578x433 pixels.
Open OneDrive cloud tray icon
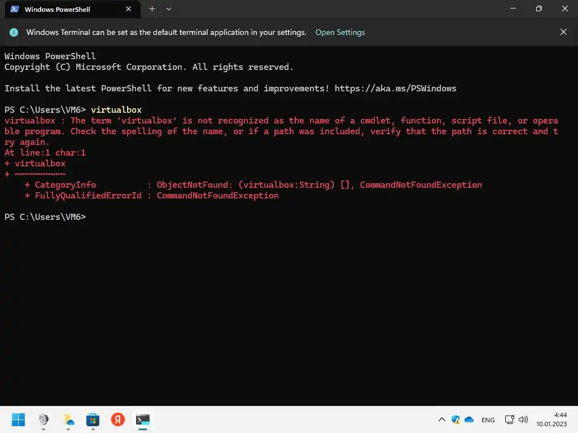tap(469, 419)
